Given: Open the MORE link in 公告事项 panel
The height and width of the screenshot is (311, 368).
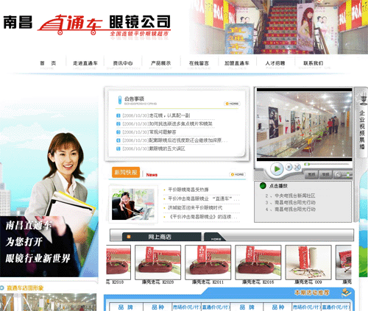Looking at the screenshot, I should (x=232, y=104).
